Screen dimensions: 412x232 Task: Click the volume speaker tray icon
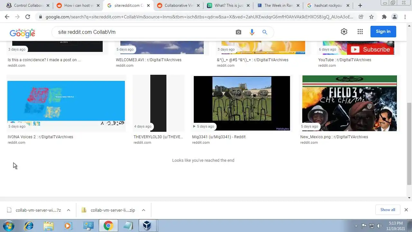[x=379, y=226]
